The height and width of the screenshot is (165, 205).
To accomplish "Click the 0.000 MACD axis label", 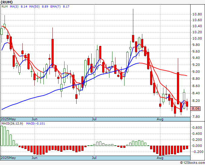I will click(197, 146).
